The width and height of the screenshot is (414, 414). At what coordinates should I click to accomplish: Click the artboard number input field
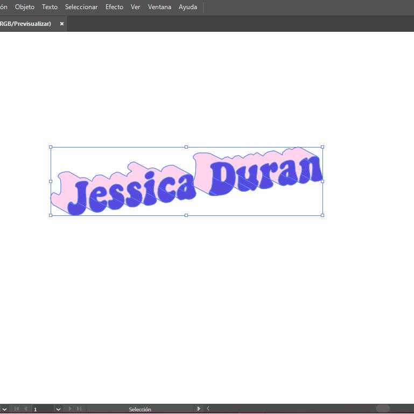(x=42, y=409)
